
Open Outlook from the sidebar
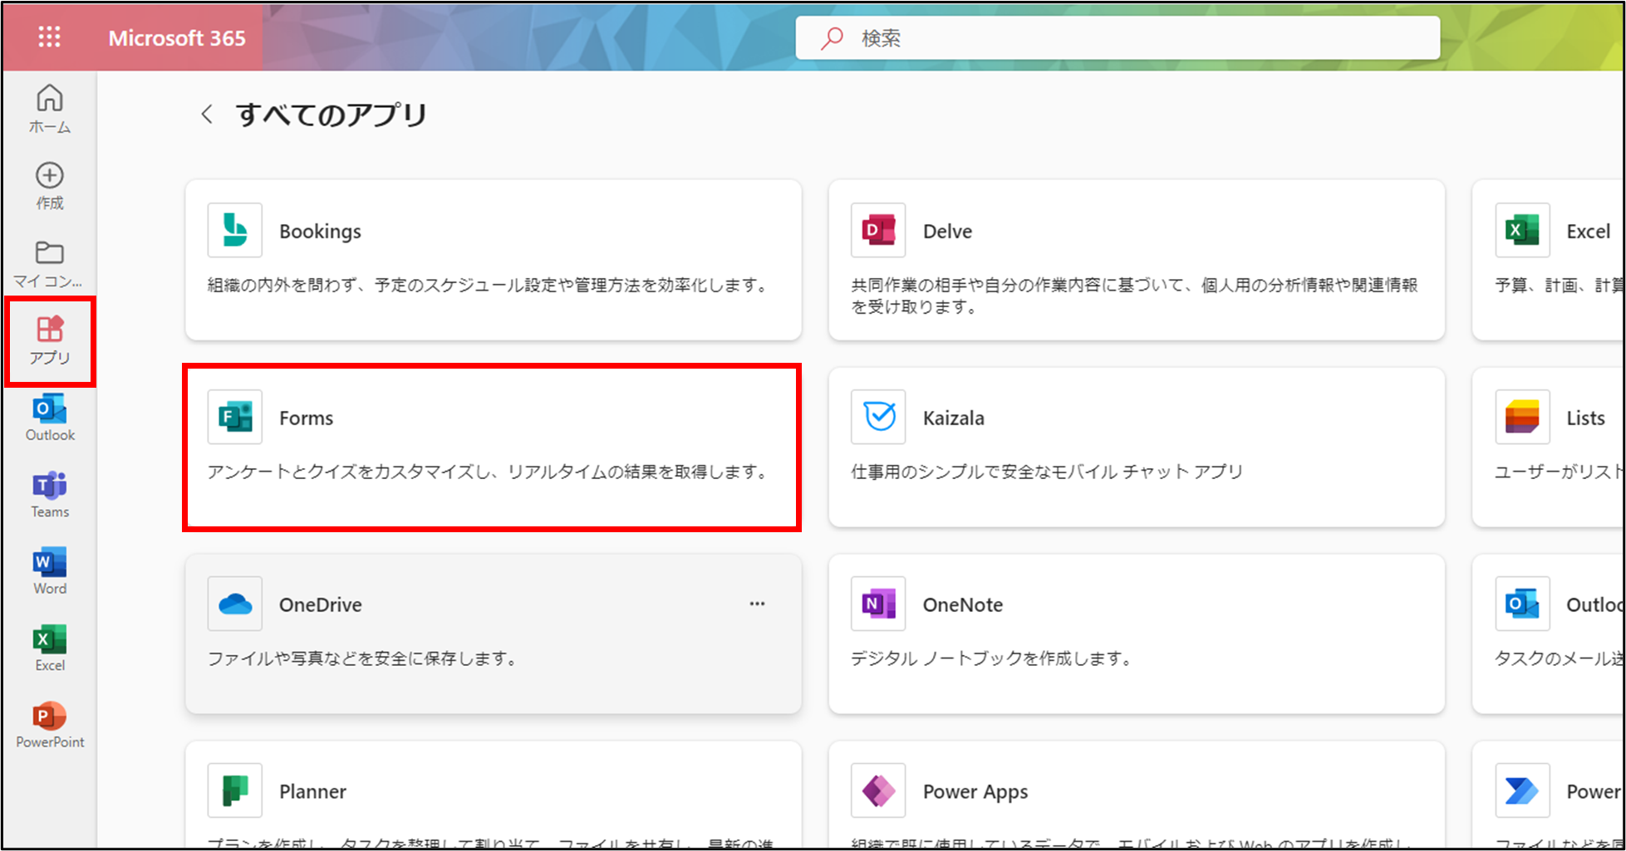tap(50, 418)
